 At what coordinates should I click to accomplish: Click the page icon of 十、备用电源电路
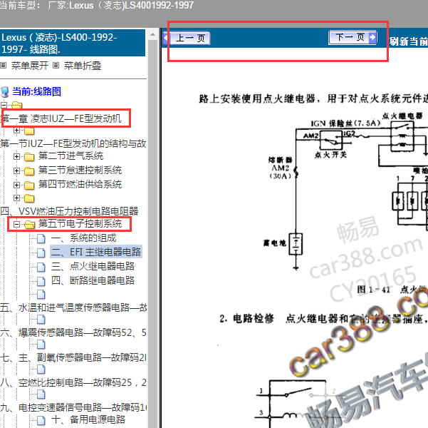click(41, 420)
